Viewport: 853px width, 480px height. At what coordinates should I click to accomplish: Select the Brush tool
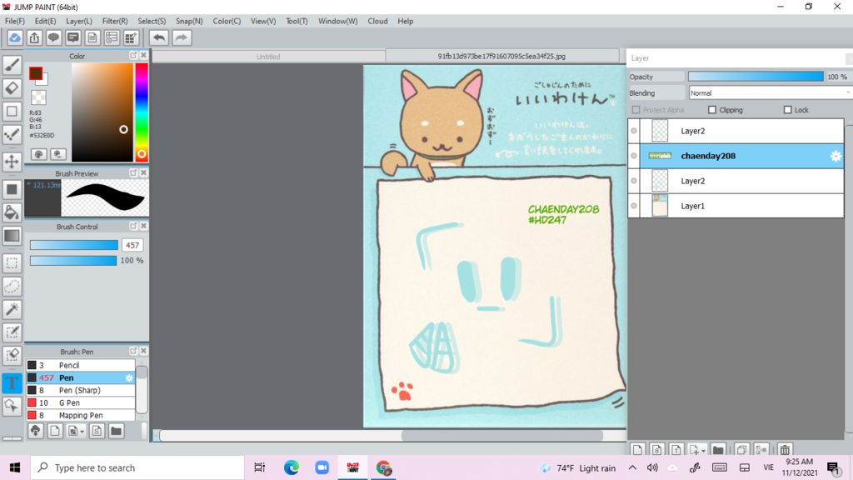12,65
